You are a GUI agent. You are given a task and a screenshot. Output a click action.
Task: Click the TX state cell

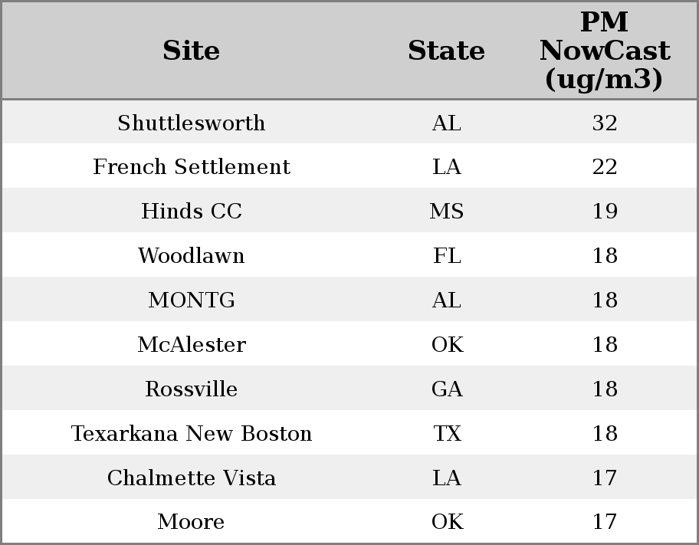point(446,433)
